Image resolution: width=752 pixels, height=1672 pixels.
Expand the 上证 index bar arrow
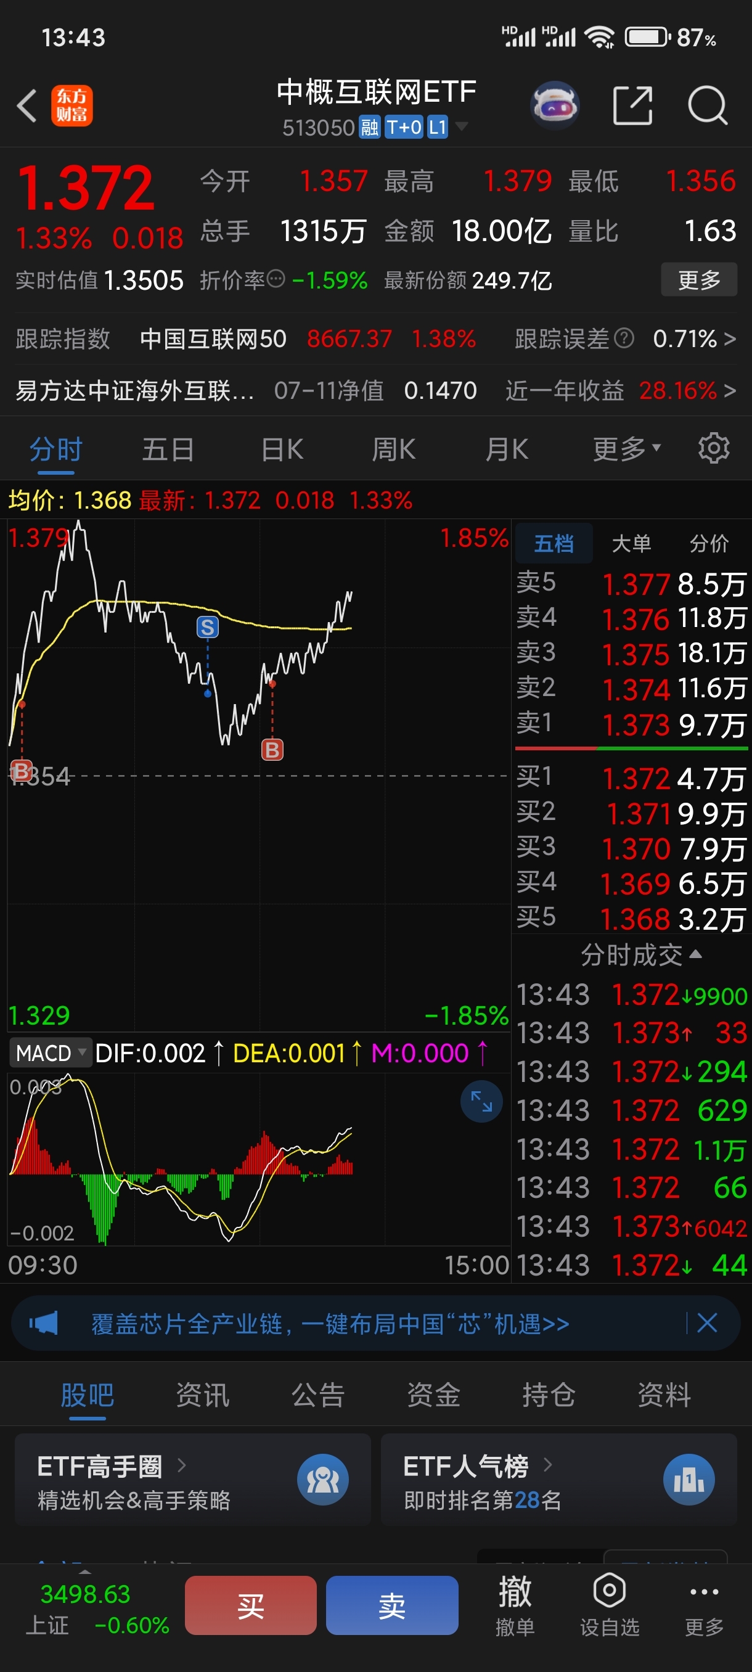point(85,1572)
